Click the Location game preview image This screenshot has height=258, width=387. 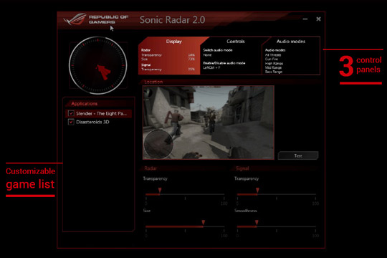coord(209,123)
